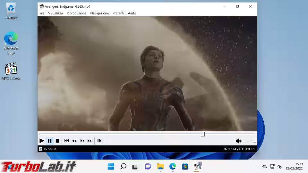Image resolution: width=308 pixels, height=173 pixels.
Task: Open the Windows Start menu
Action: (111, 167)
